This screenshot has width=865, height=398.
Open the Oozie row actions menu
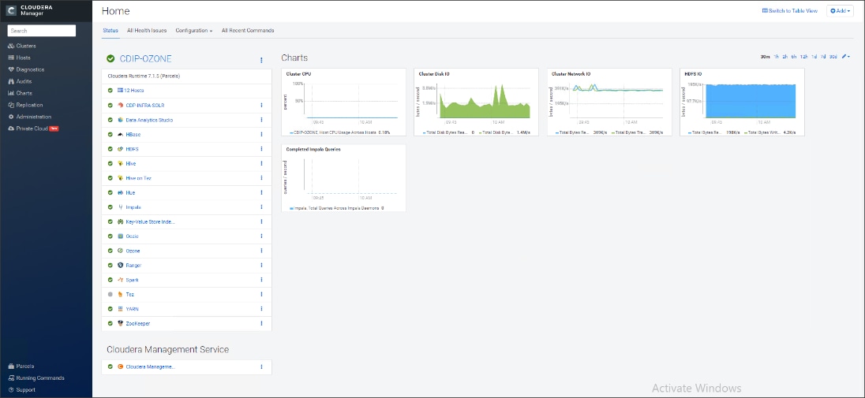click(261, 236)
